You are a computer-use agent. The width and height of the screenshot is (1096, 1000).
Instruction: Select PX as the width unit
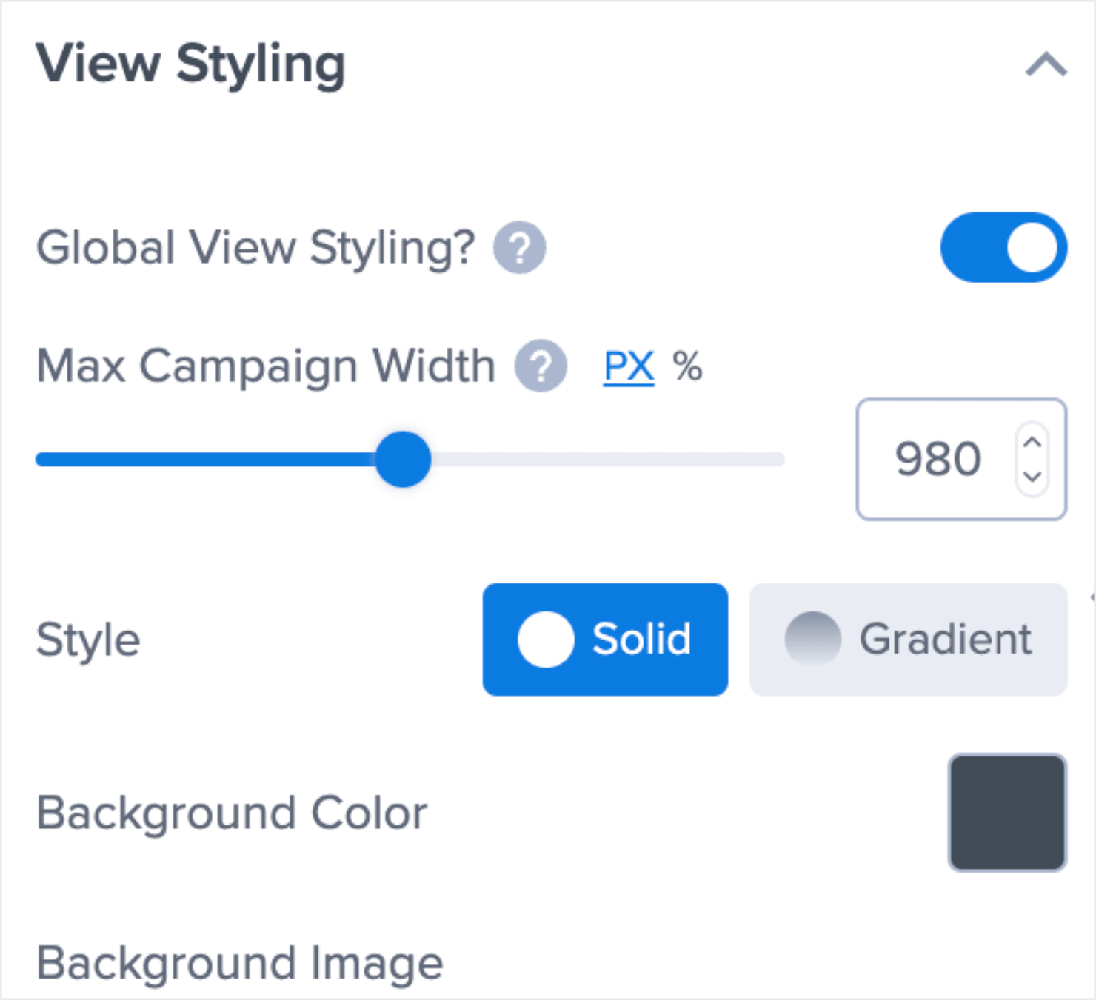pos(627,365)
